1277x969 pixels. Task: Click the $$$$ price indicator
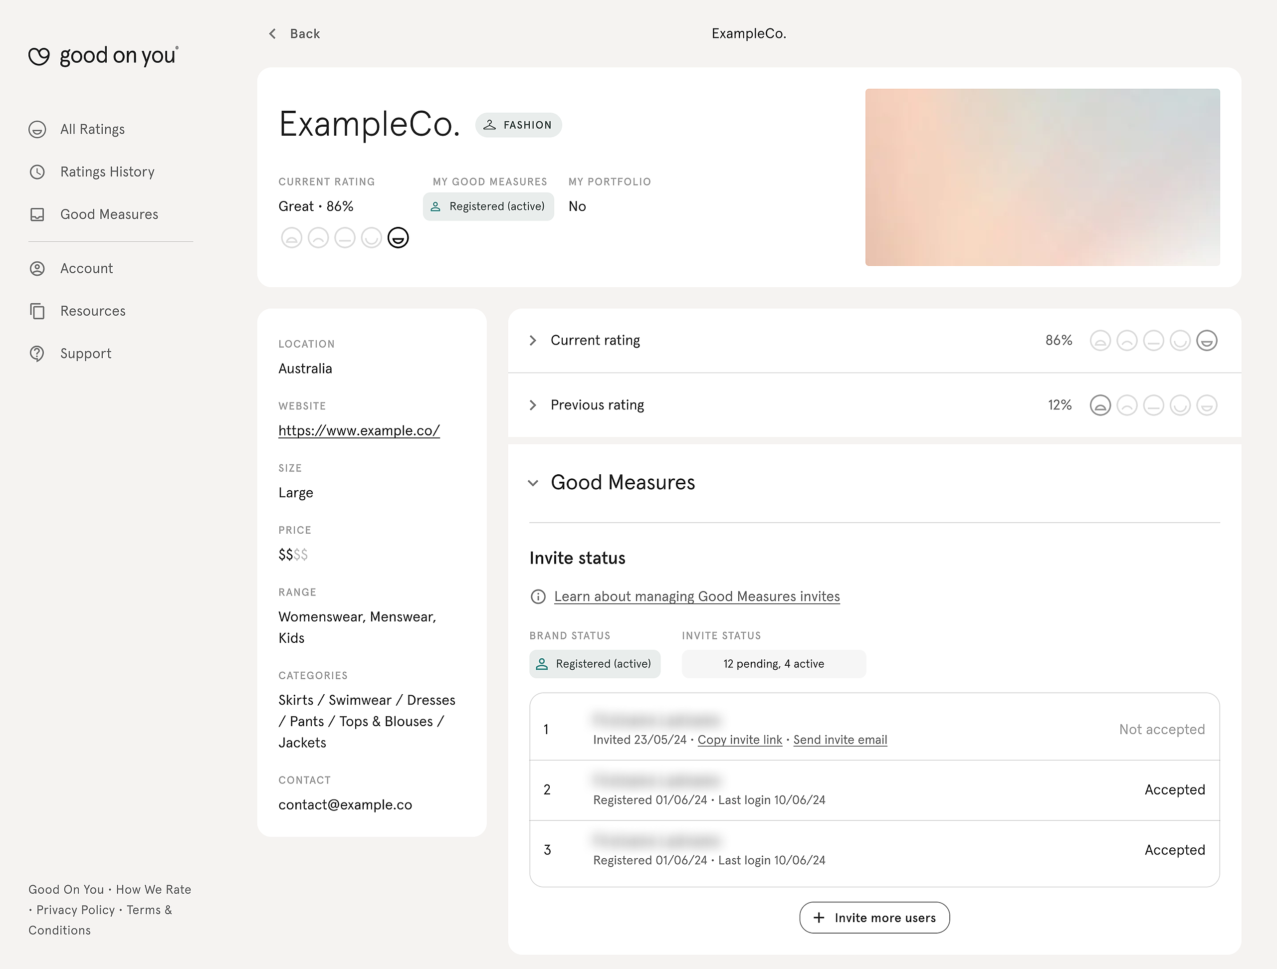293,555
